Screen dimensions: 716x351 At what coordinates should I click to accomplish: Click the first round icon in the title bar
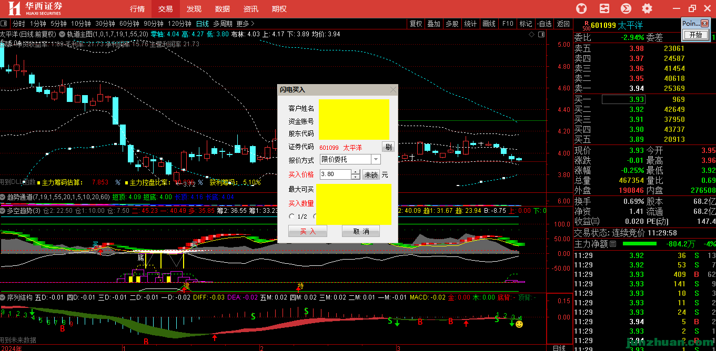[581, 8]
